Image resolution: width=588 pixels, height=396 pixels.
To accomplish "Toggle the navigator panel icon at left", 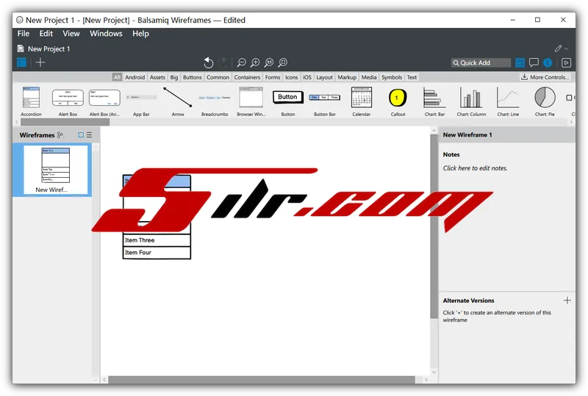I will [21, 62].
